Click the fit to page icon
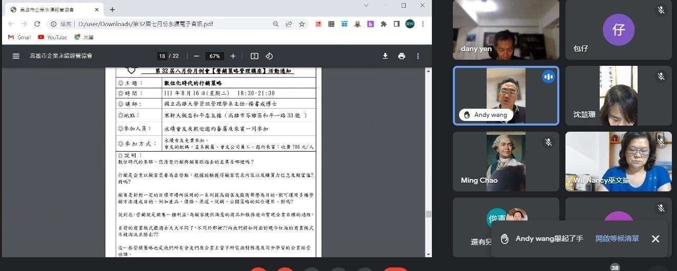The image size is (677, 271). (254, 56)
